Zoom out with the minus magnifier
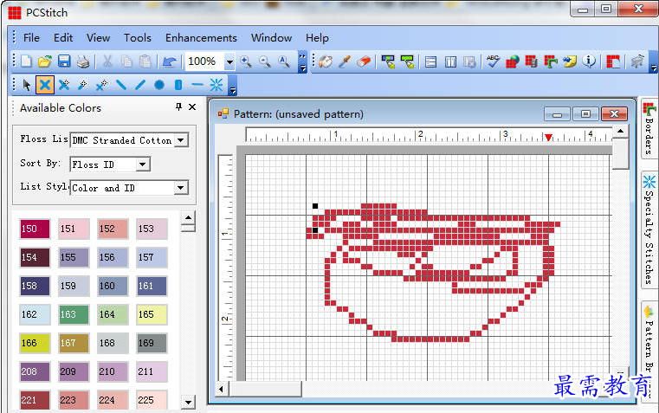Screen dimensions: 659x413 (265, 61)
